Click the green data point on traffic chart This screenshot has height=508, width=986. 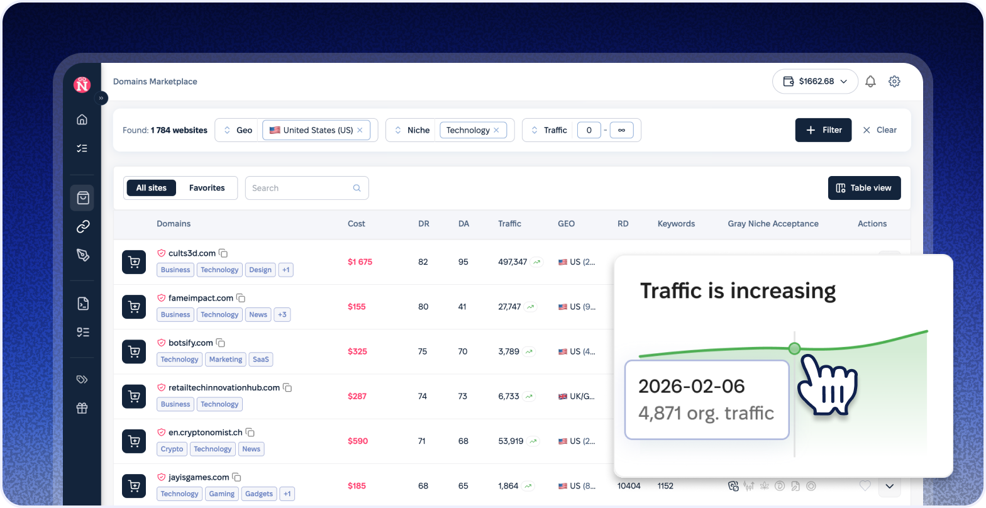pos(794,348)
